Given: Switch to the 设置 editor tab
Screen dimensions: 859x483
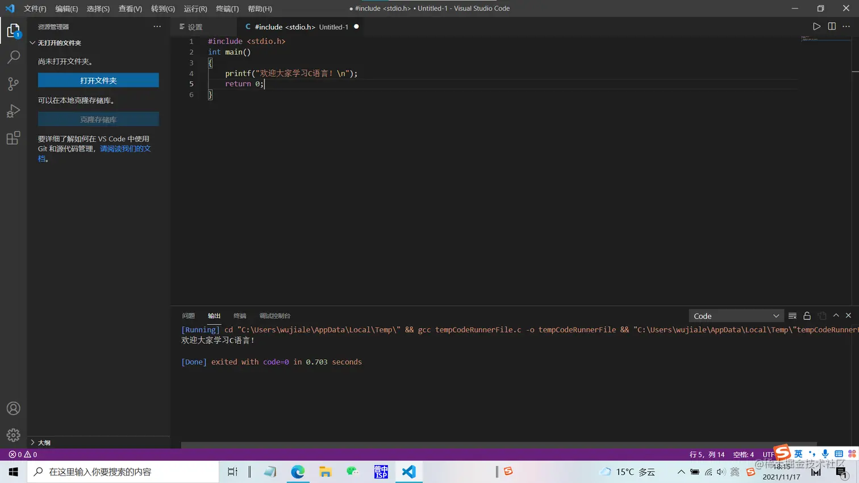Looking at the screenshot, I should [203, 27].
